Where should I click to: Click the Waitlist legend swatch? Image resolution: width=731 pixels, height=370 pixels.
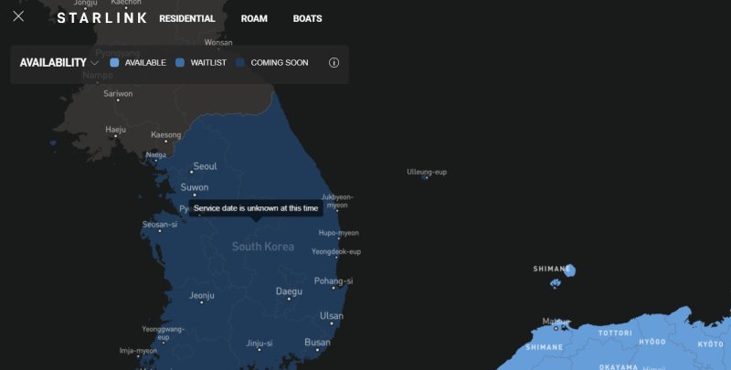[180, 63]
